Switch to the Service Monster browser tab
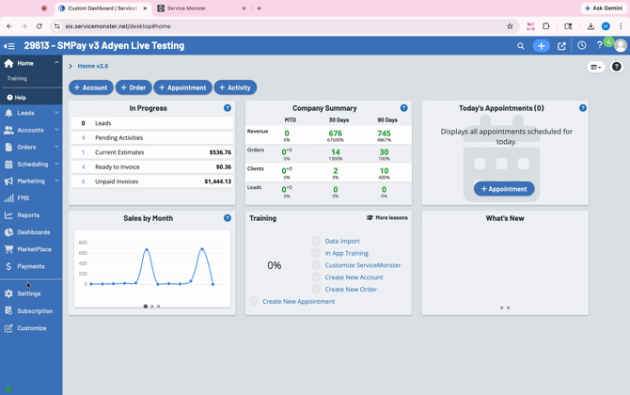 coord(201,8)
